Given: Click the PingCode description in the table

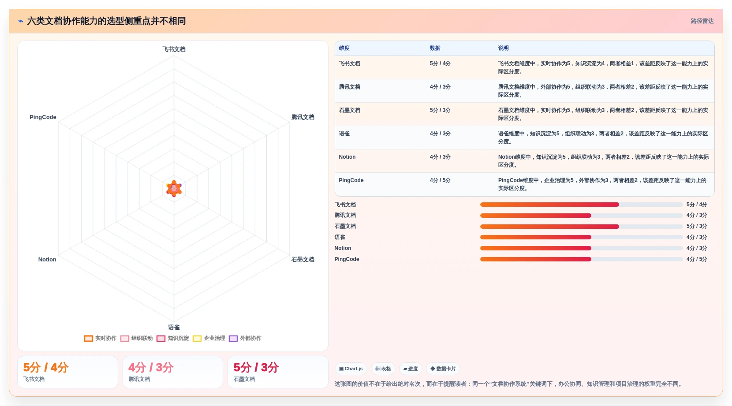Looking at the screenshot, I should click(x=602, y=184).
